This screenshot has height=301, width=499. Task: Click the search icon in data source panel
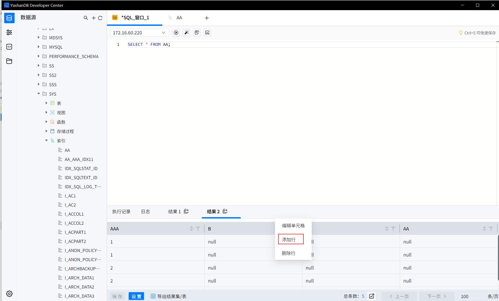(x=86, y=18)
